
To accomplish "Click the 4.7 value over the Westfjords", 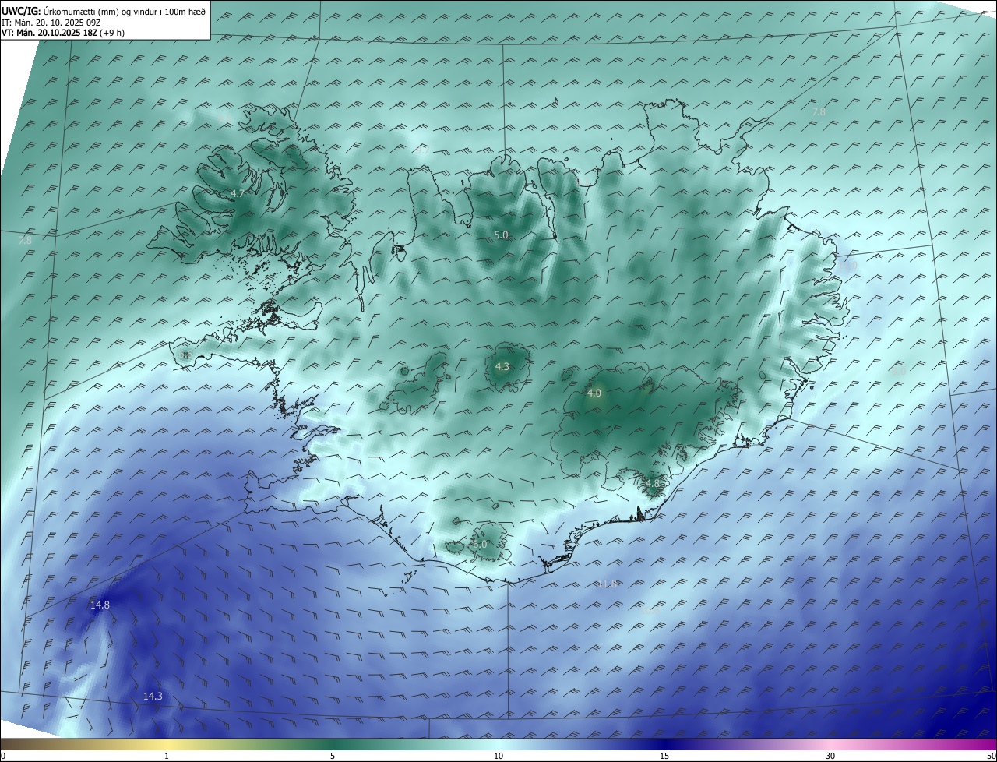I will point(238,193).
